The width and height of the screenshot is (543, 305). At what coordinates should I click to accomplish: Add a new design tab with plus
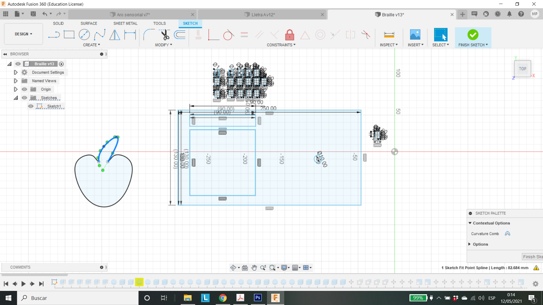(x=462, y=14)
